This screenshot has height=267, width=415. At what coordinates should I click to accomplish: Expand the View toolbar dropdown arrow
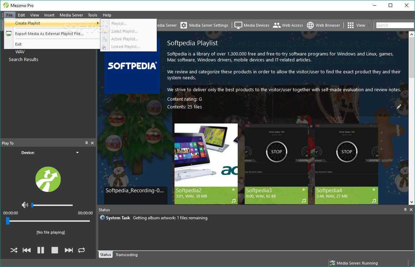tap(369, 25)
